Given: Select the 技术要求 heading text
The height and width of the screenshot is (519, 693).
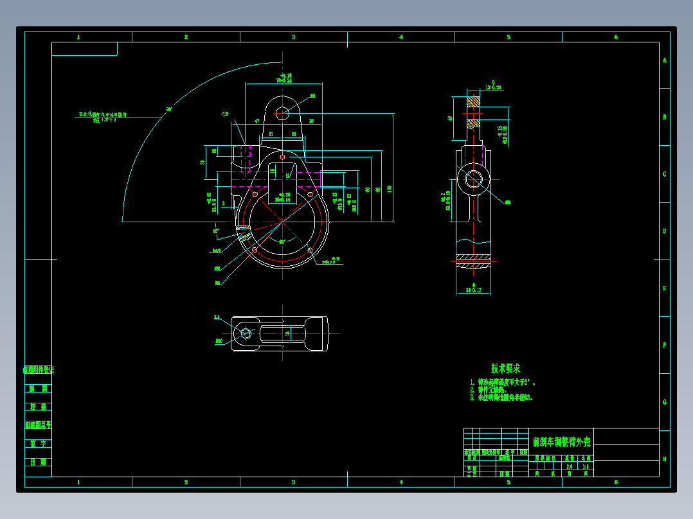Looking at the screenshot, I should (x=505, y=369).
